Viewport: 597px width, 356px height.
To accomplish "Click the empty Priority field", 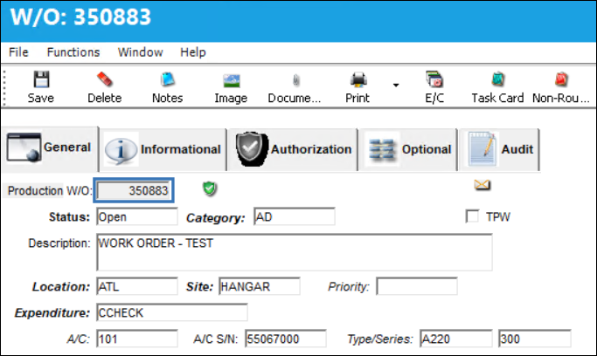I will click(417, 286).
